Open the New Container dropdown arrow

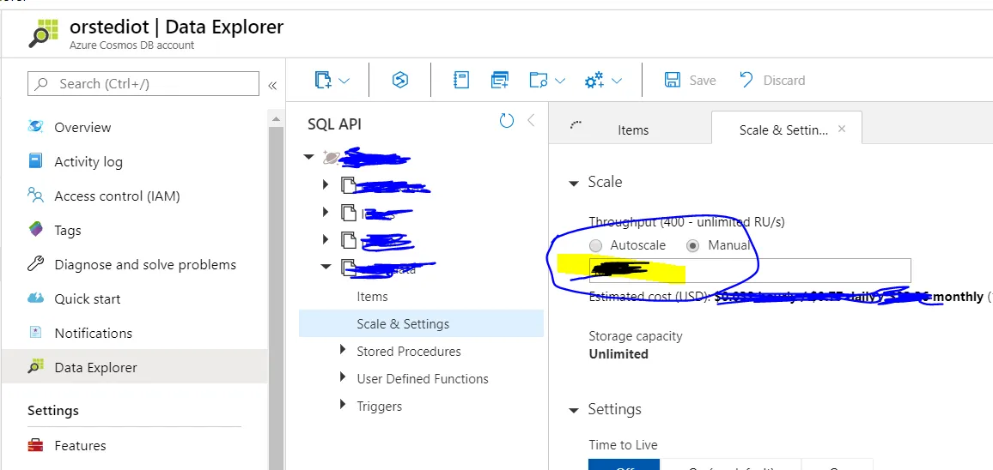click(344, 81)
